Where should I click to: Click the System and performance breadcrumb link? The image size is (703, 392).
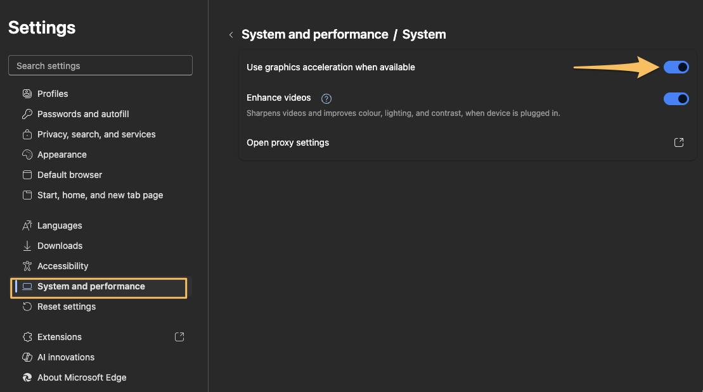[314, 35]
